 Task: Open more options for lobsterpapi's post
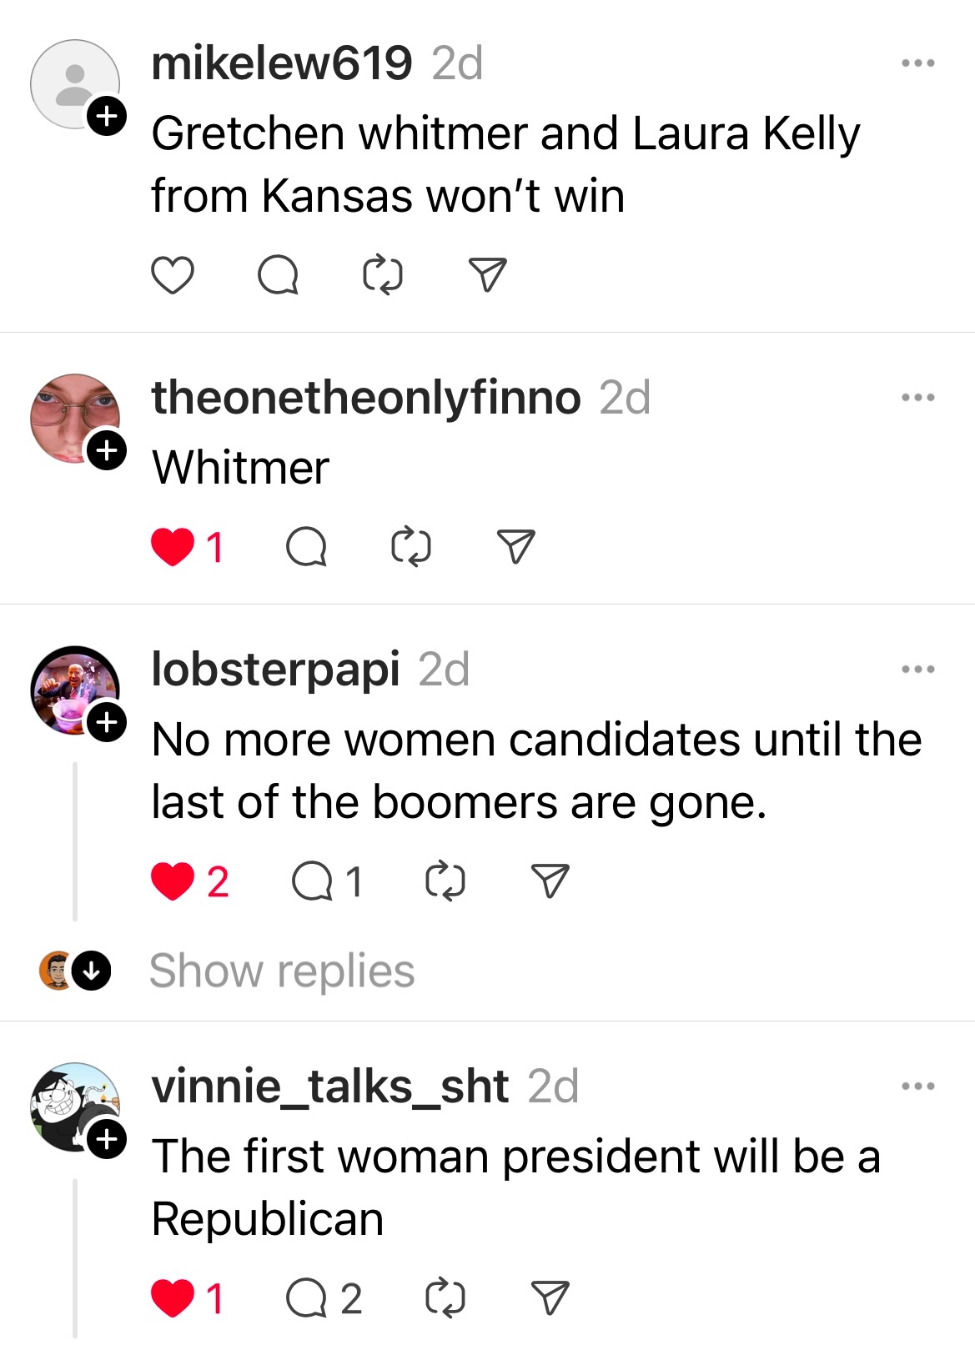point(917,670)
